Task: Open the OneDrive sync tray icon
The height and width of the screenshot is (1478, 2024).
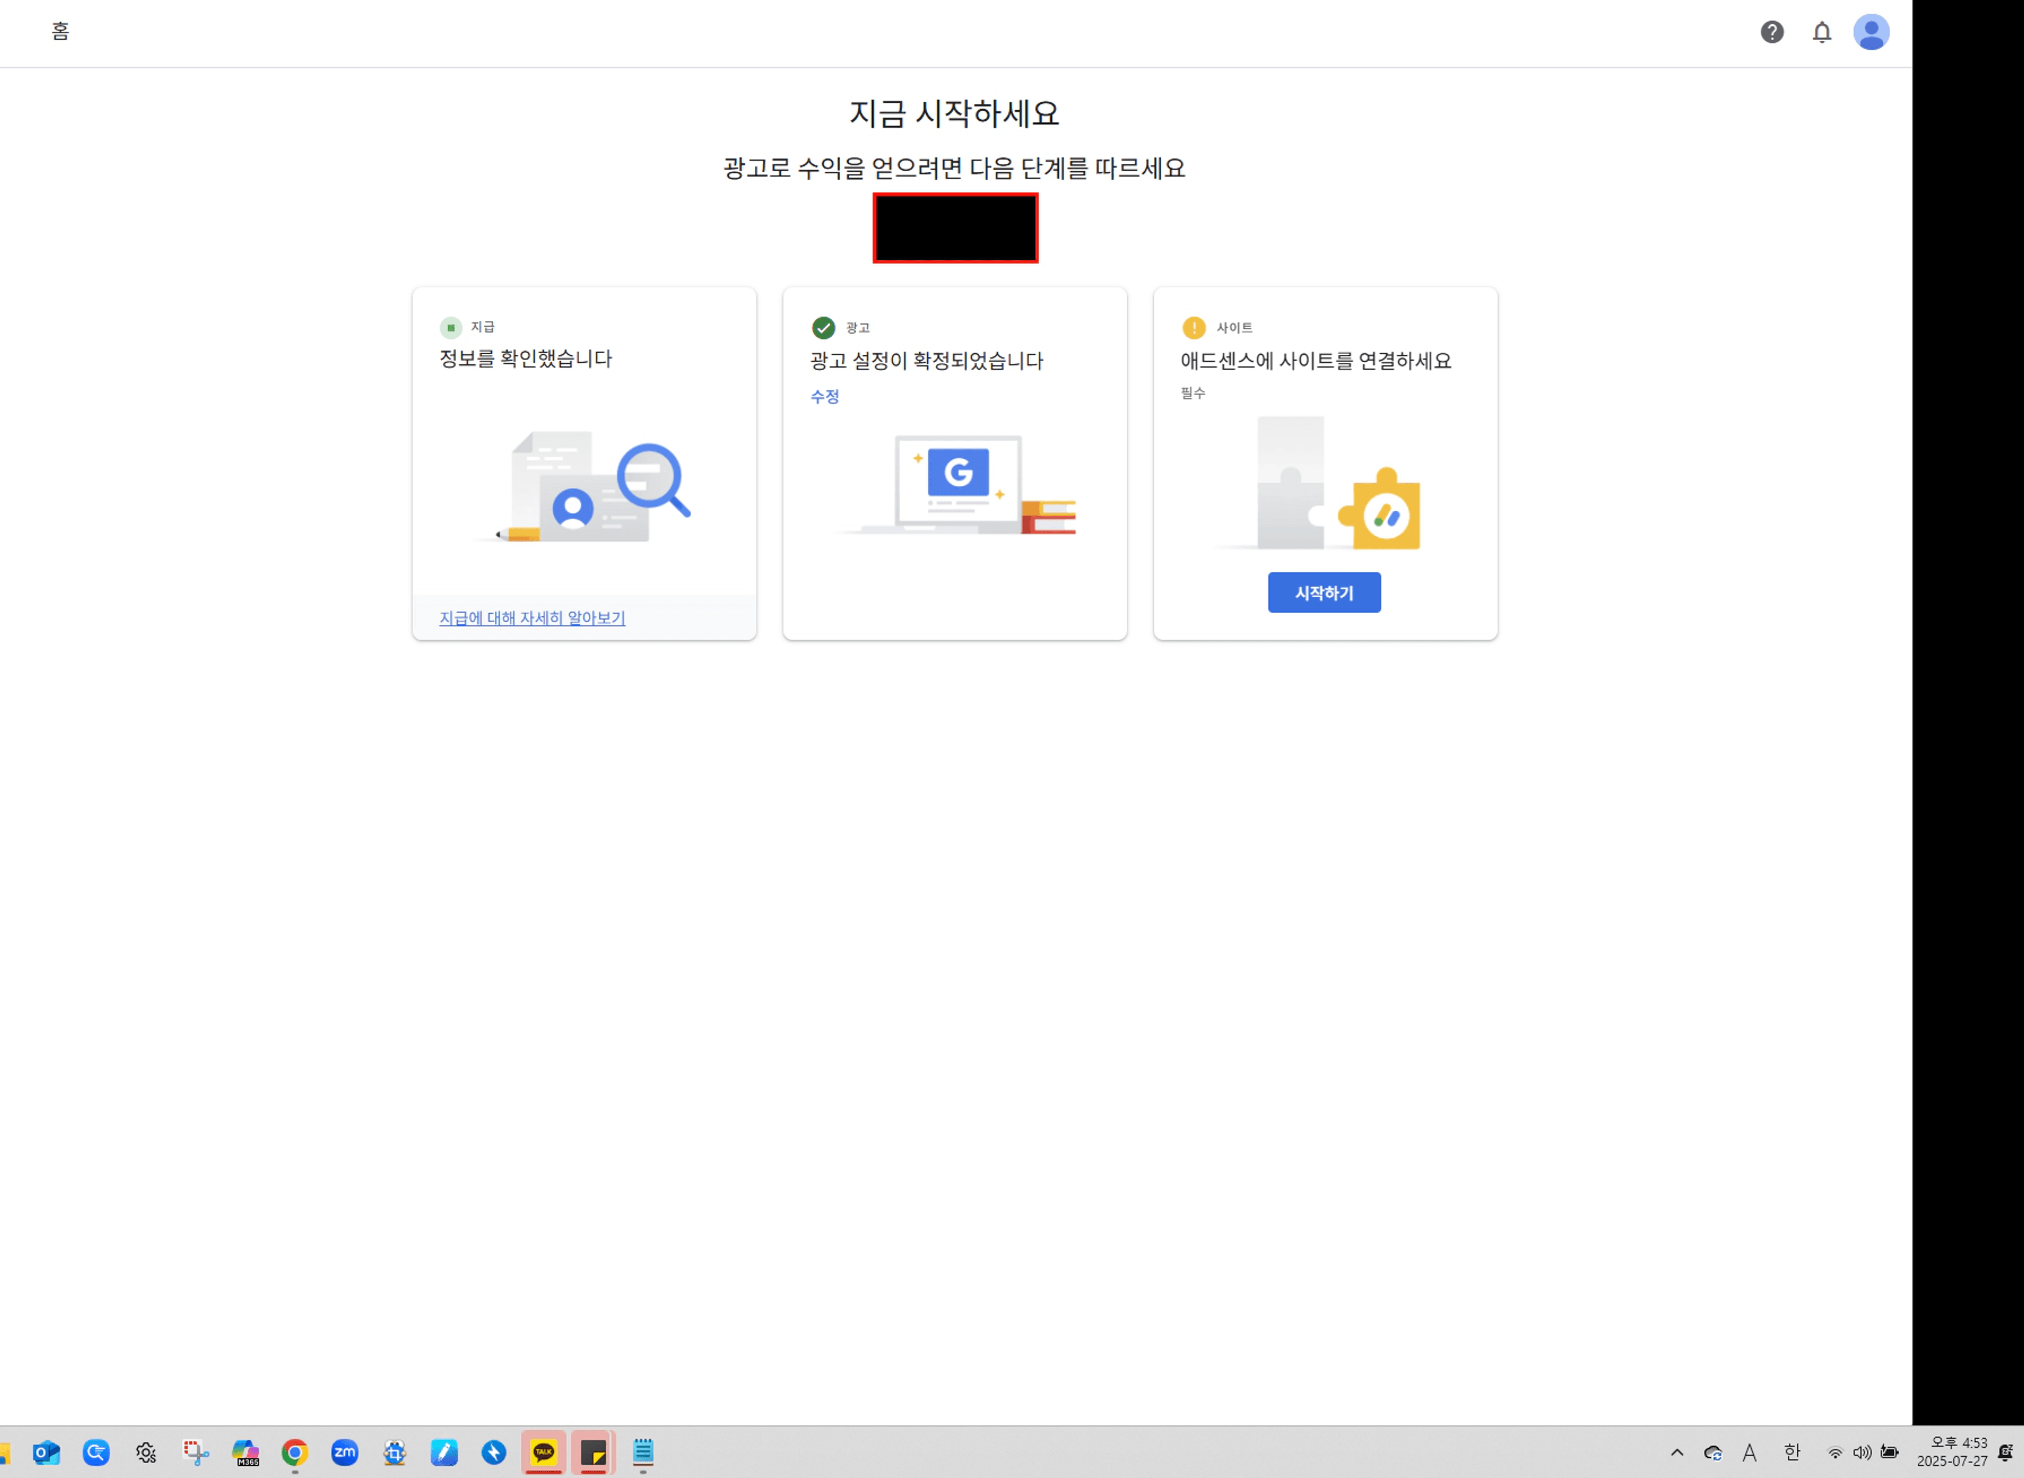Action: [x=1712, y=1453]
